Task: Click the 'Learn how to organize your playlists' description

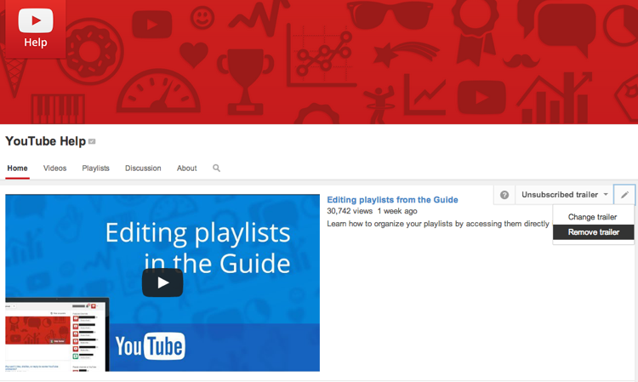Action: (x=438, y=224)
